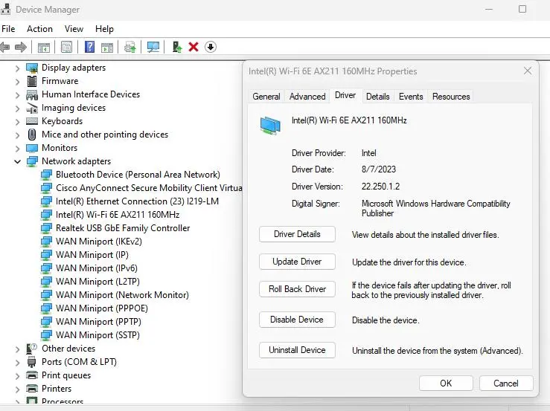Screen dimensions: 550x411
Task: Click the Mice and other pointing devices icon
Action: coord(32,135)
